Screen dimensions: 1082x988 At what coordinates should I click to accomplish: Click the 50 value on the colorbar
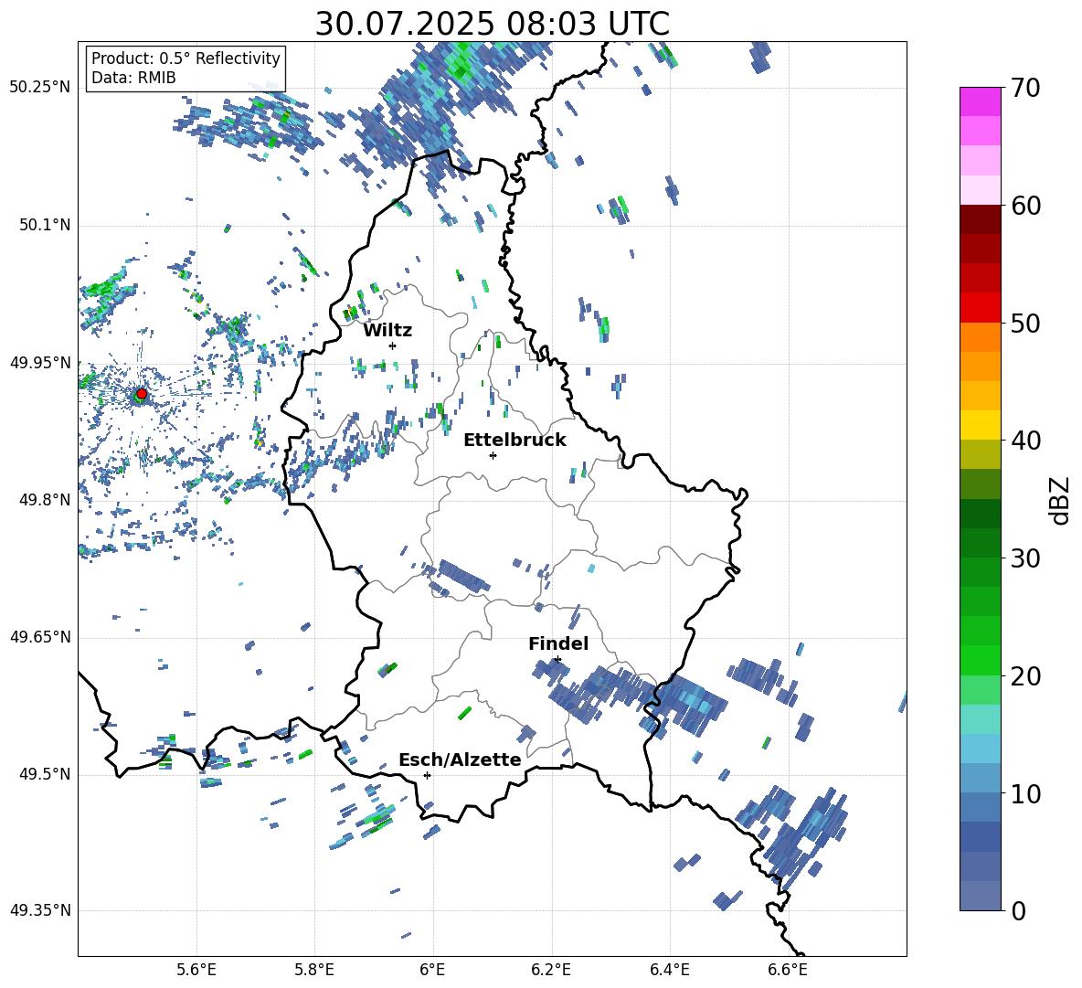(x=1025, y=324)
